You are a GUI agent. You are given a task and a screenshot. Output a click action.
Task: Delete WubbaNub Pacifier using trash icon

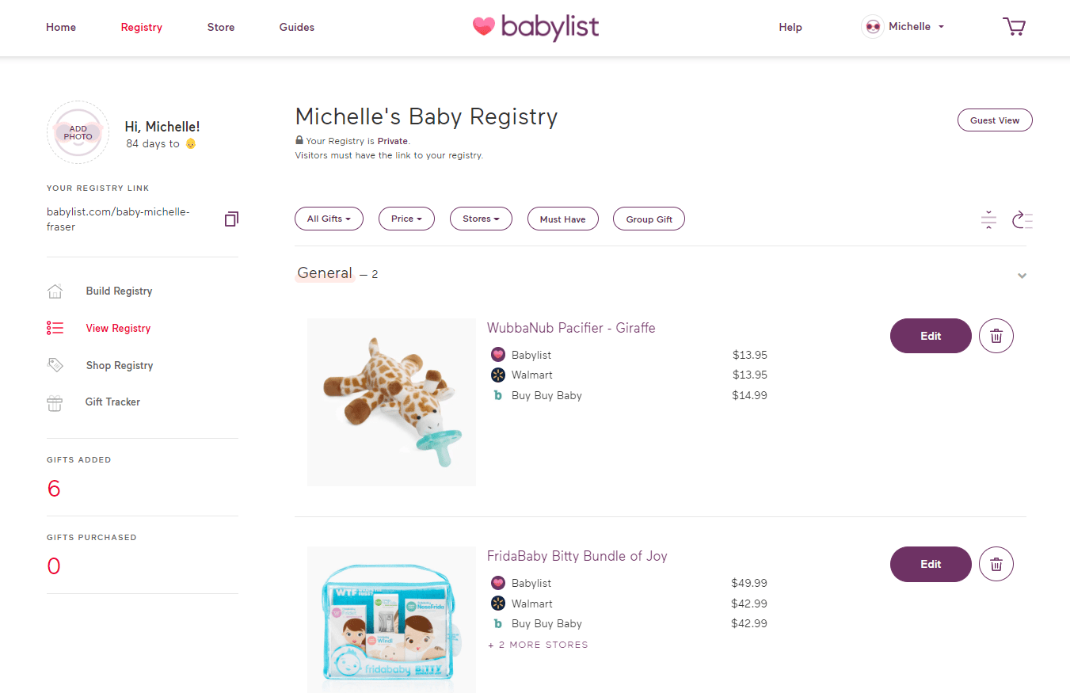click(x=996, y=336)
